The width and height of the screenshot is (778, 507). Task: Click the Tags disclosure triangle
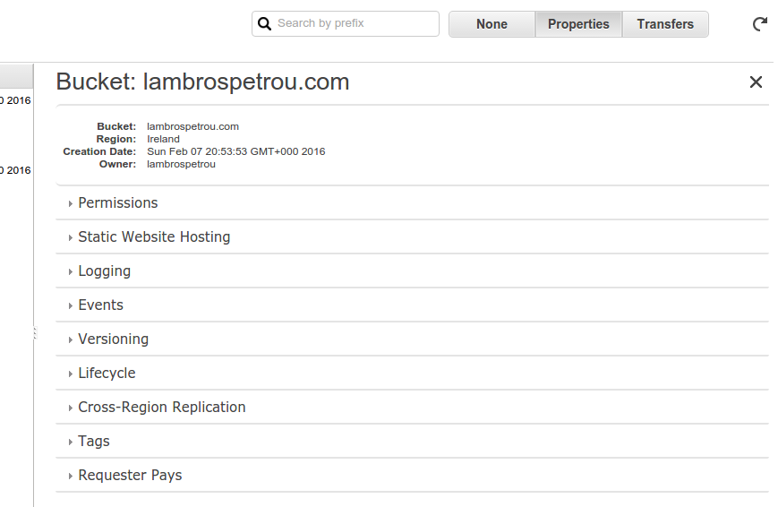pyautogui.click(x=71, y=443)
